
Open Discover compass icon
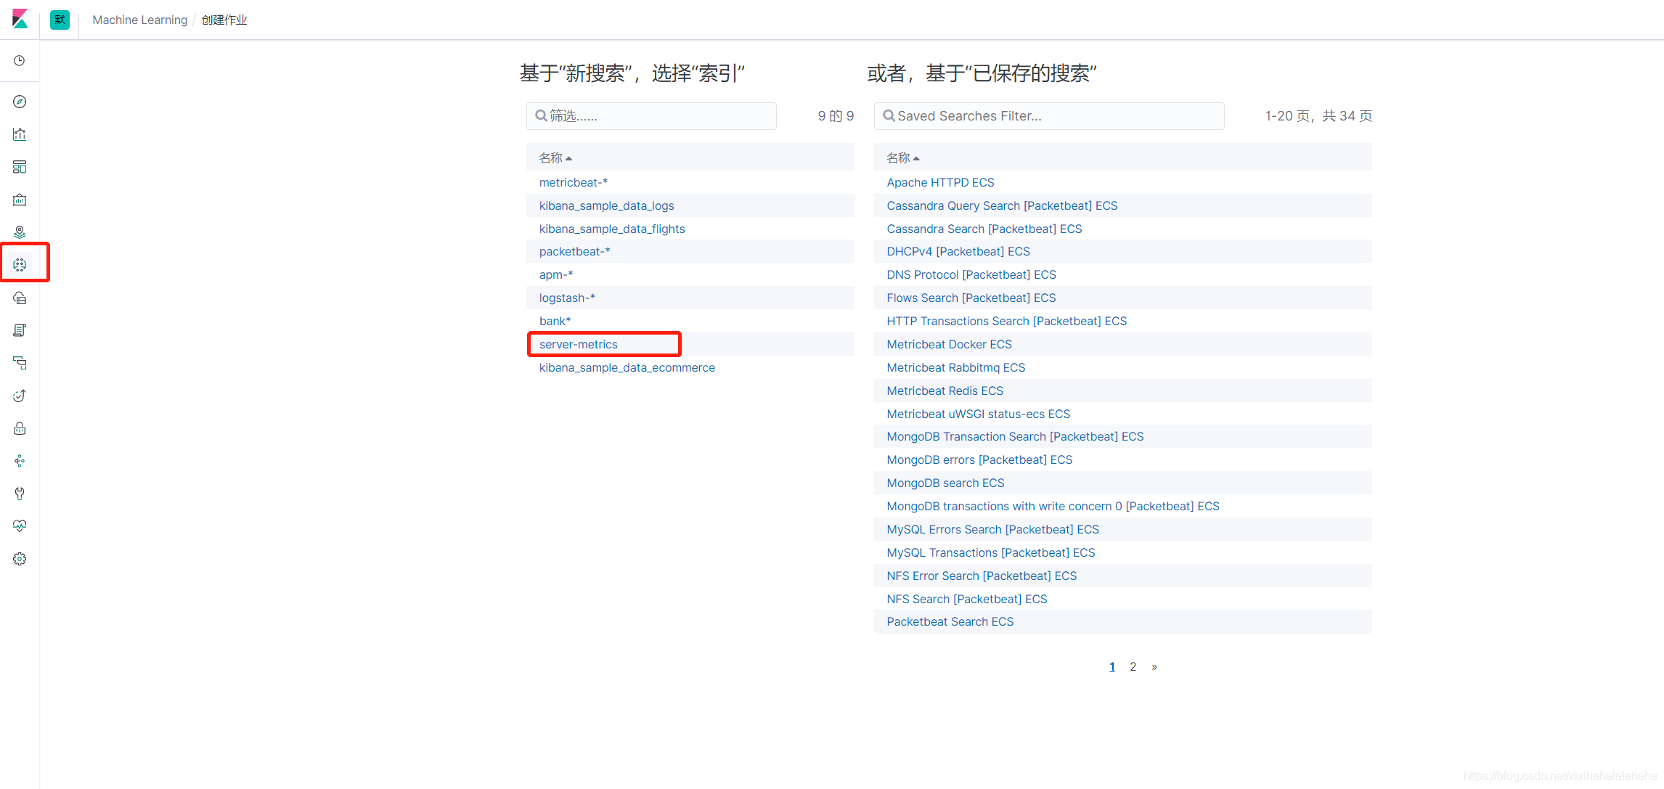click(20, 102)
